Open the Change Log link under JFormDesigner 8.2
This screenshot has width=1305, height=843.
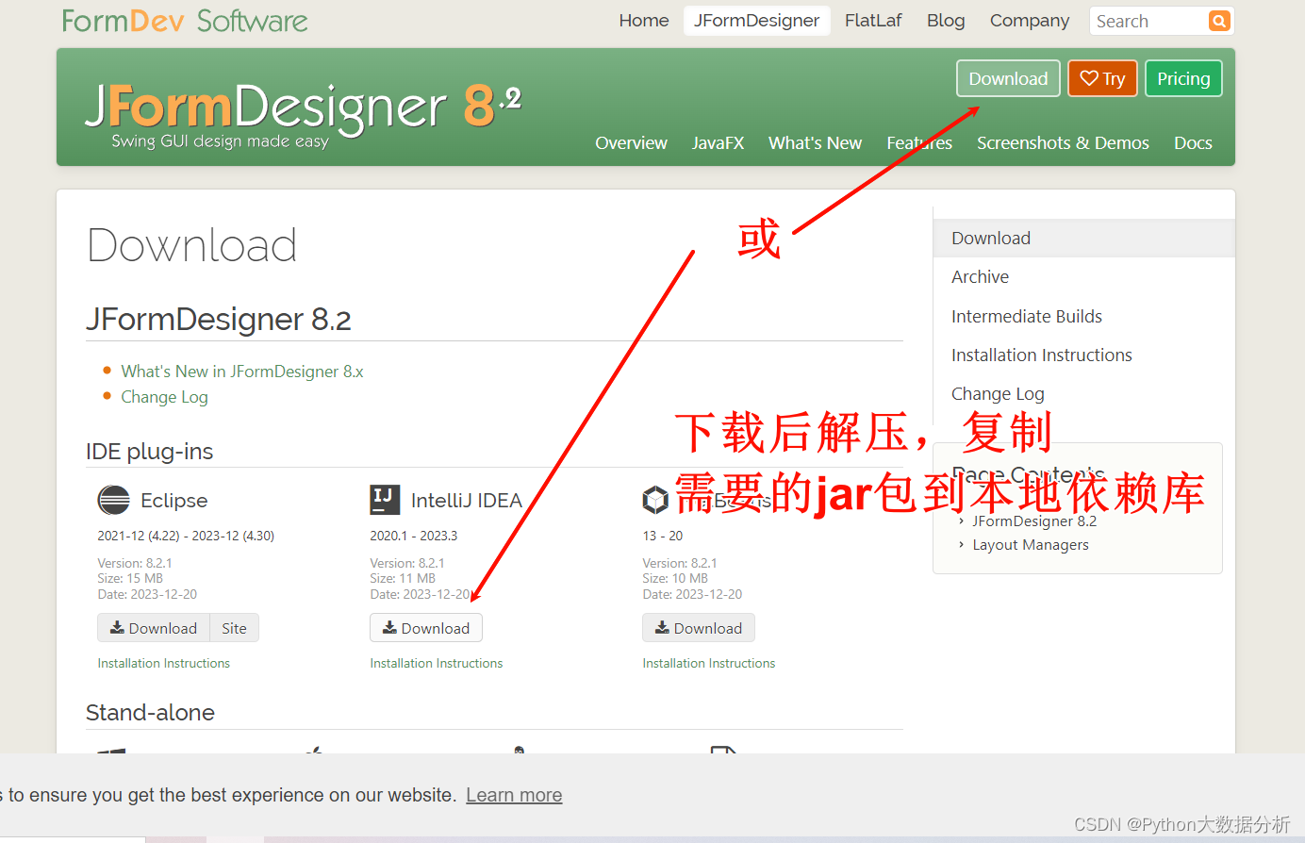164,397
